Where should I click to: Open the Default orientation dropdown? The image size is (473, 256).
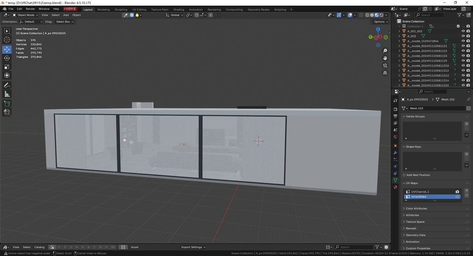31,22
